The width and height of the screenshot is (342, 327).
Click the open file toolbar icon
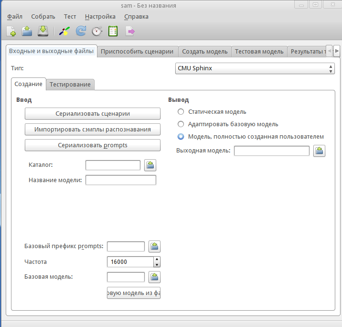click(x=27, y=32)
